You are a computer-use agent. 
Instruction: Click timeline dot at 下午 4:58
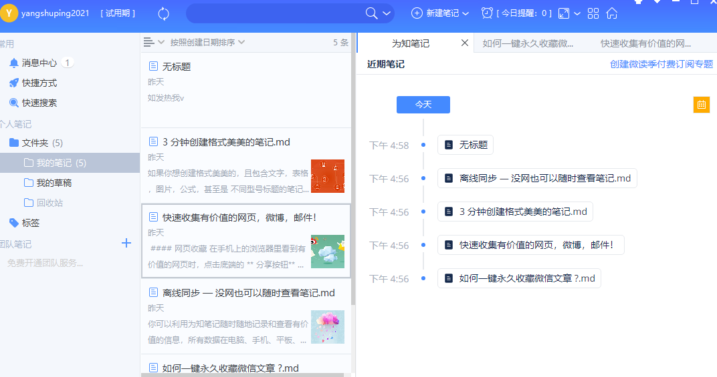click(x=423, y=145)
